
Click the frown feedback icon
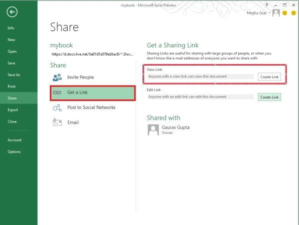point(294,13)
